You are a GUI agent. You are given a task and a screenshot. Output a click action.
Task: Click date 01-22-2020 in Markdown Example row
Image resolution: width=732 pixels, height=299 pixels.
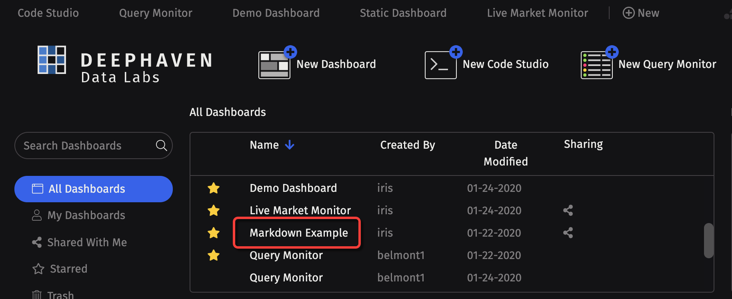pyautogui.click(x=494, y=233)
